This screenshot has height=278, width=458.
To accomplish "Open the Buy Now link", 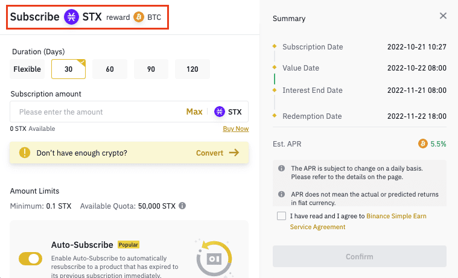I will [x=235, y=128].
